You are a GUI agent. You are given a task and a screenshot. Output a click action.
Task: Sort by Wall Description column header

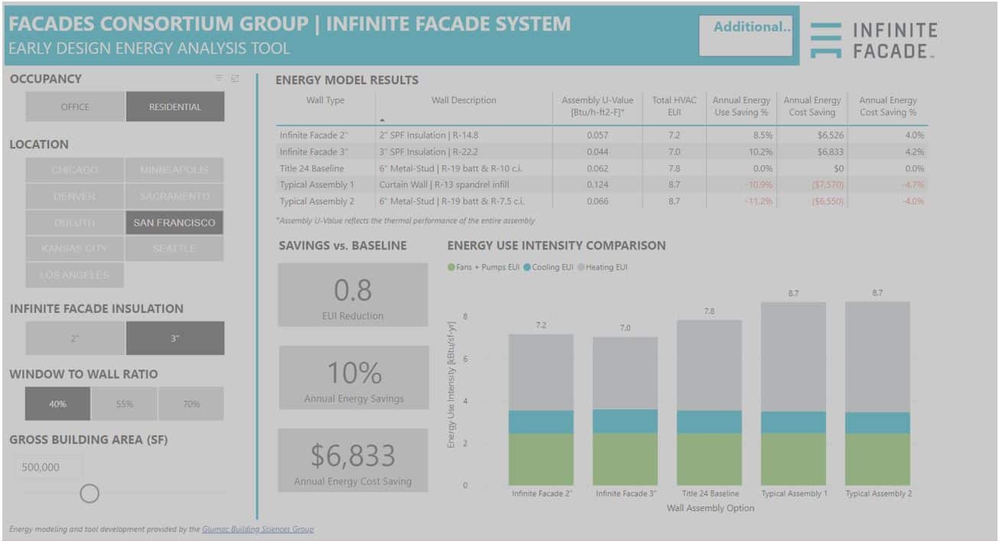click(x=464, y=100)
